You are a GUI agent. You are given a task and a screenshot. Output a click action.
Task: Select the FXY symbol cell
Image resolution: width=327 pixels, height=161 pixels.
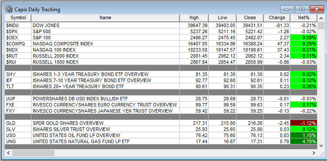18,111
